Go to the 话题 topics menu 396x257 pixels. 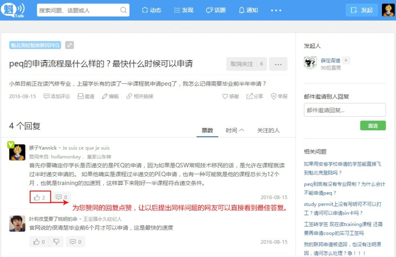[x=216, y=10]
